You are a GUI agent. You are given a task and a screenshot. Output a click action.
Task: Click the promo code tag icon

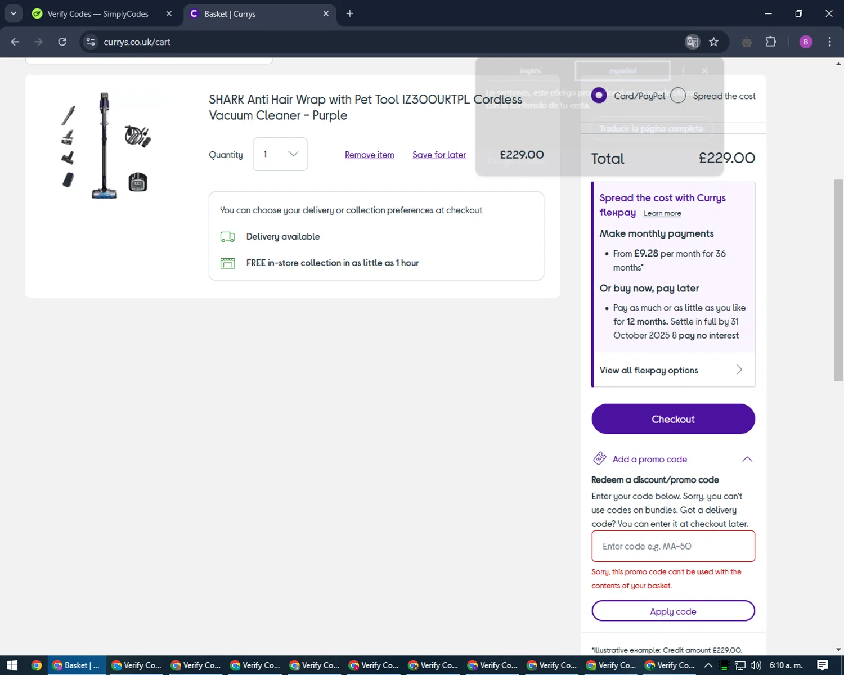click(x=599, y=458)
